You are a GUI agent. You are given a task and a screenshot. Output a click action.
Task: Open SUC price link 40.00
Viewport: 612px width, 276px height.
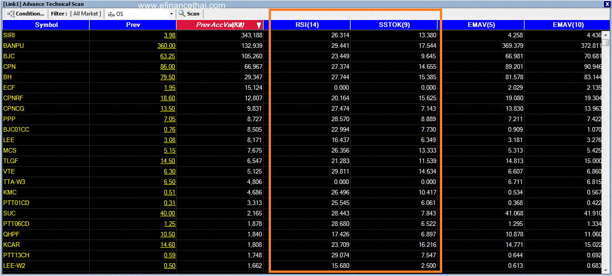click(168, 213)
